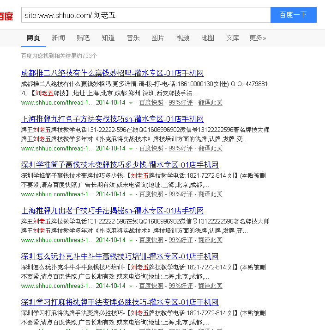The image size is (325, 330).
Task: Click 翻译此页 for 深圳学推筒子 result
Action: point(210,194)
